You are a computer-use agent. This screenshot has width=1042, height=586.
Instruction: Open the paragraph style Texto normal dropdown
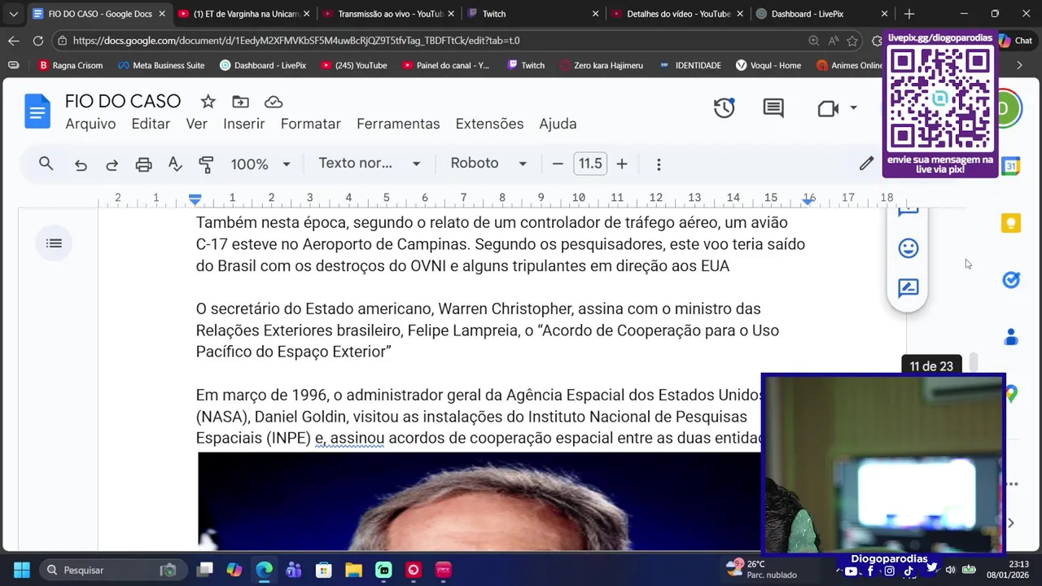[x=370, y=164]
